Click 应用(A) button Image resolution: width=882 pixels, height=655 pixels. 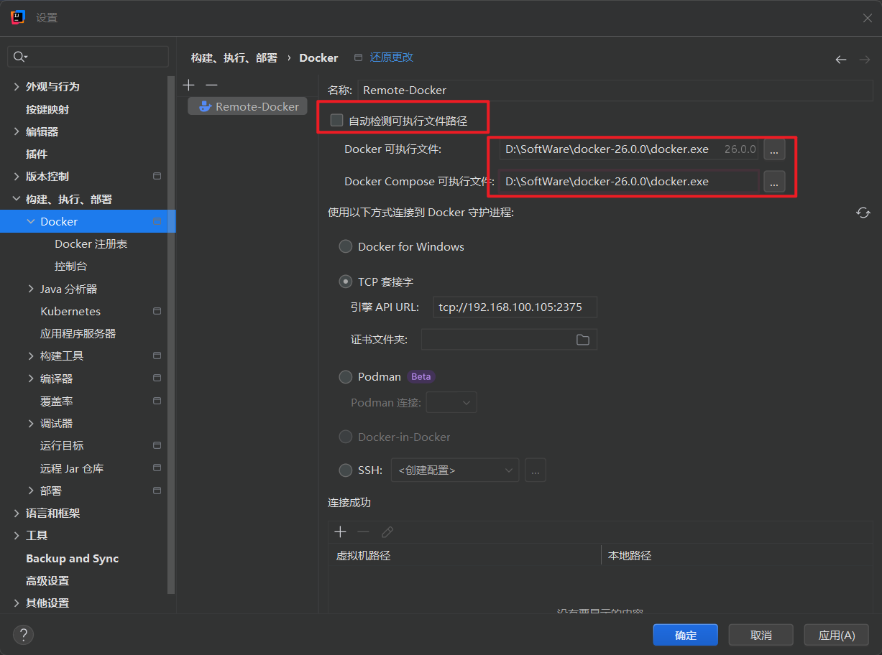coord(837,635)
